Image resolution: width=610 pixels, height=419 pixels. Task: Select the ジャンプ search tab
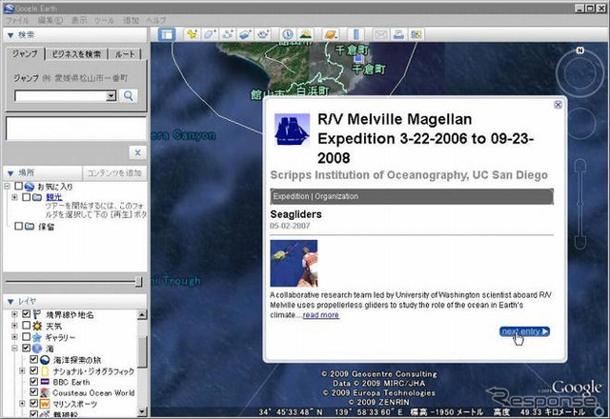25,53
